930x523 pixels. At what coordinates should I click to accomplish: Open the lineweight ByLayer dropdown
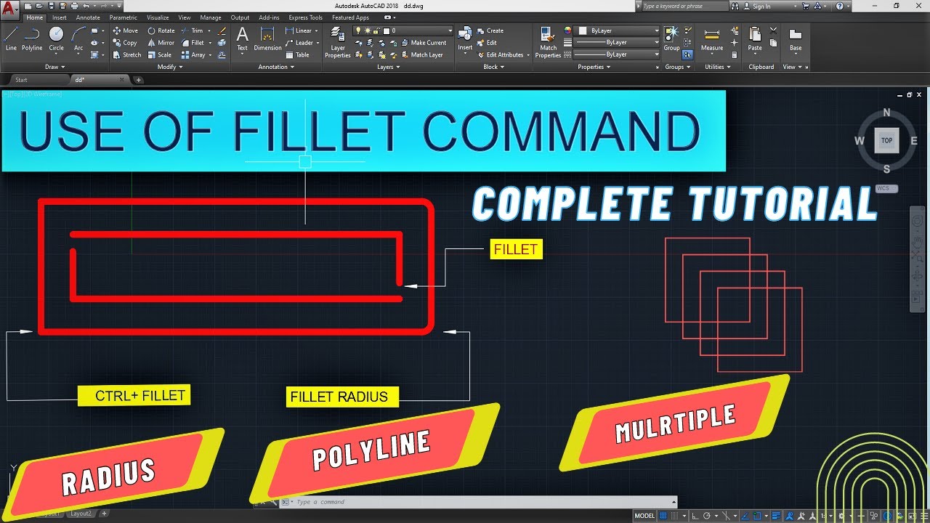pos(617,42)
